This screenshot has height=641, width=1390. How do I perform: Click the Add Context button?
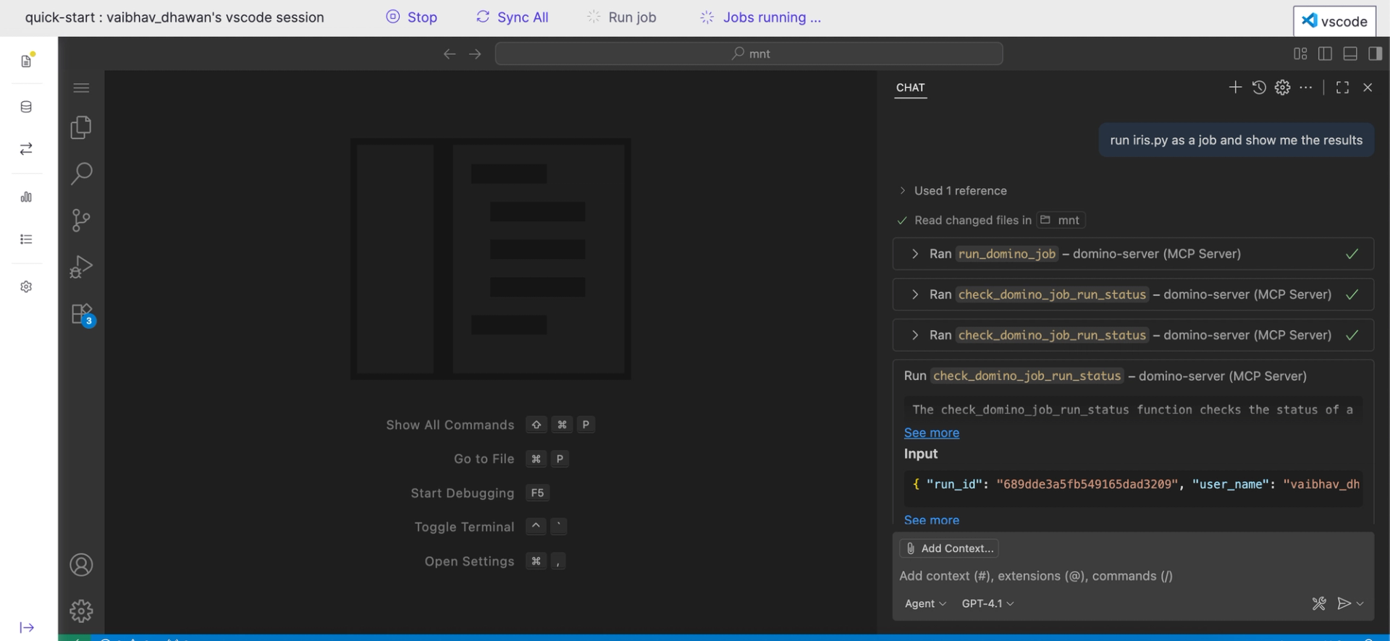coord(949,548)
